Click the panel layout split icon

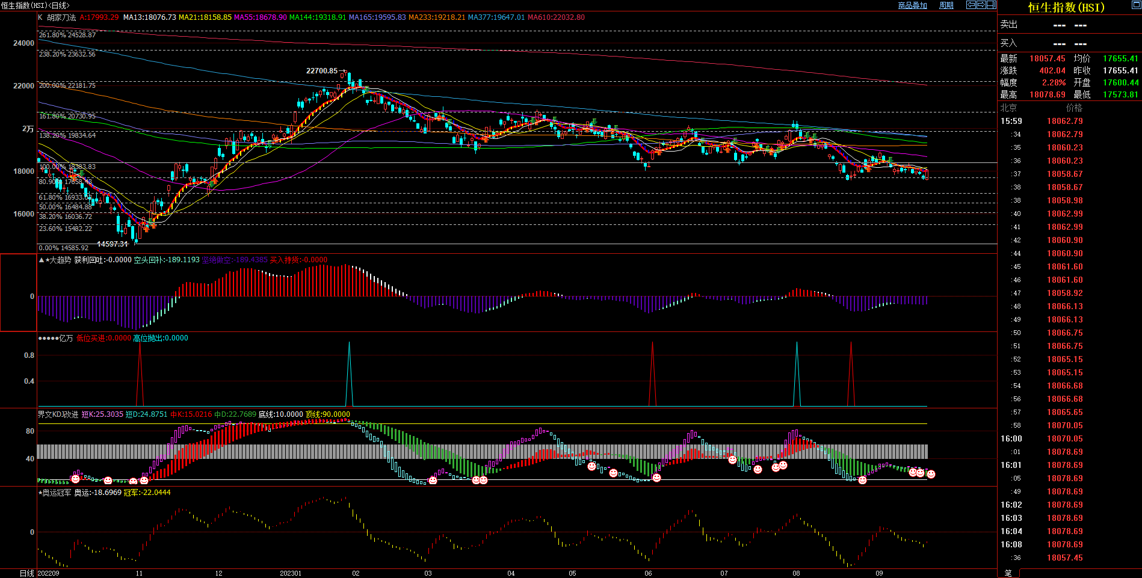[991, 5]
